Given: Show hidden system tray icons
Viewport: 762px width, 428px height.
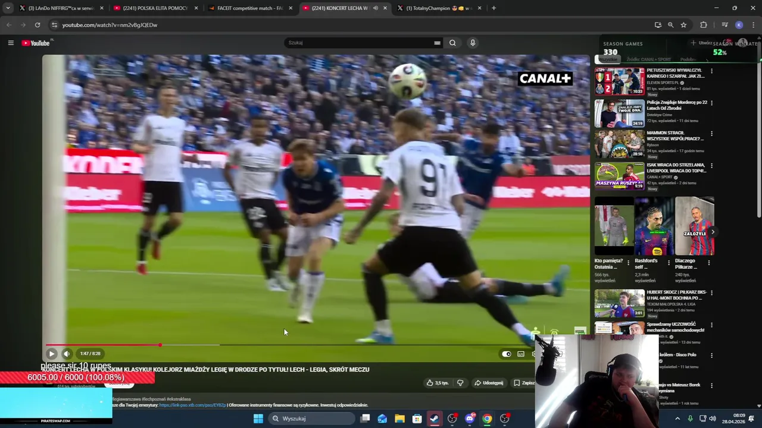Looking at the screenshot, I should (677, 418).
